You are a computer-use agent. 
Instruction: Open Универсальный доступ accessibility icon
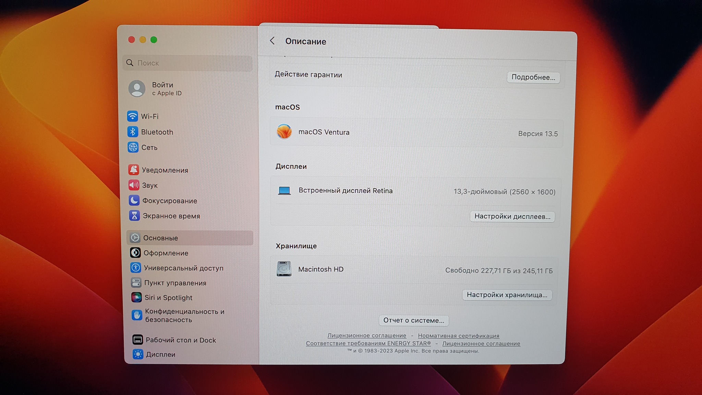click(x=136, y=268)
